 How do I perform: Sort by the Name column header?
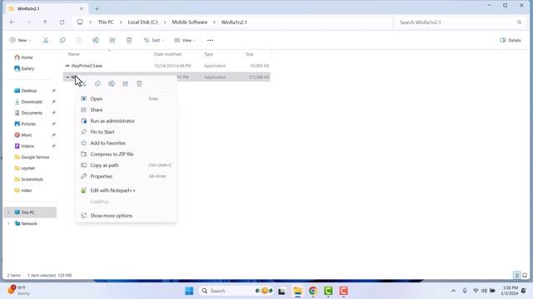click(74, 54)
